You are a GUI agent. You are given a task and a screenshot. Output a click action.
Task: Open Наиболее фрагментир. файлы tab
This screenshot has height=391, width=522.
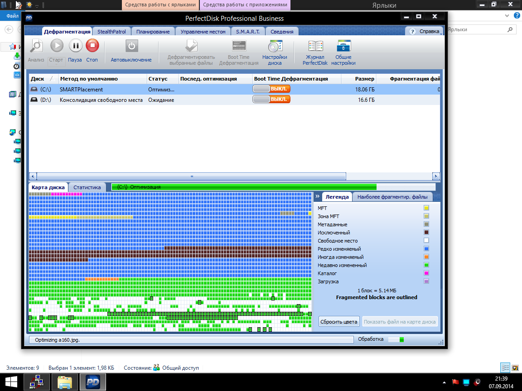pos(392,197)
